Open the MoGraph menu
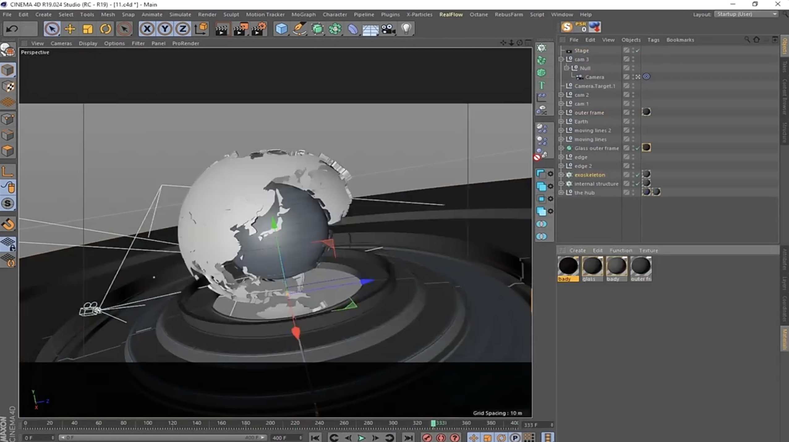Image resolution: width=789 pixels, height=442 pixels. [x=303, y=15]
